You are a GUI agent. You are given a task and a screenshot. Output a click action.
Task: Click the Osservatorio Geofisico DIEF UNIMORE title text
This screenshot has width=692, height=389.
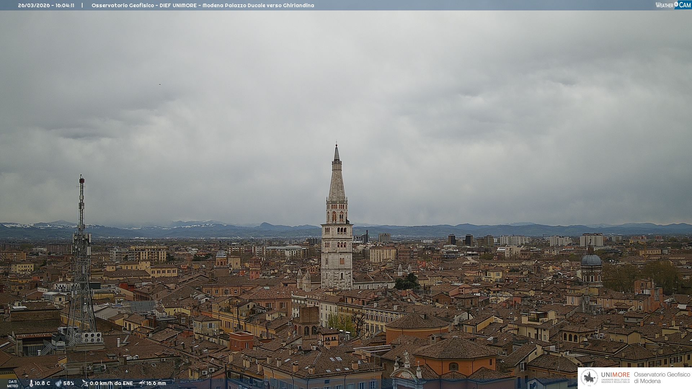click(x=203, y=5)
